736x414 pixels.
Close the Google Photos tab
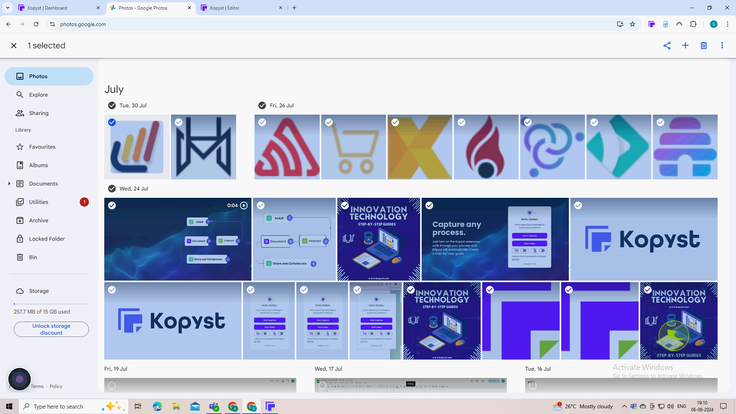(189, 8)
